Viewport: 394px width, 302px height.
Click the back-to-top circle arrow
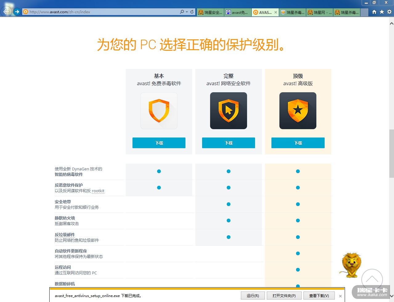pyautogui.click(x=372, y=279)
